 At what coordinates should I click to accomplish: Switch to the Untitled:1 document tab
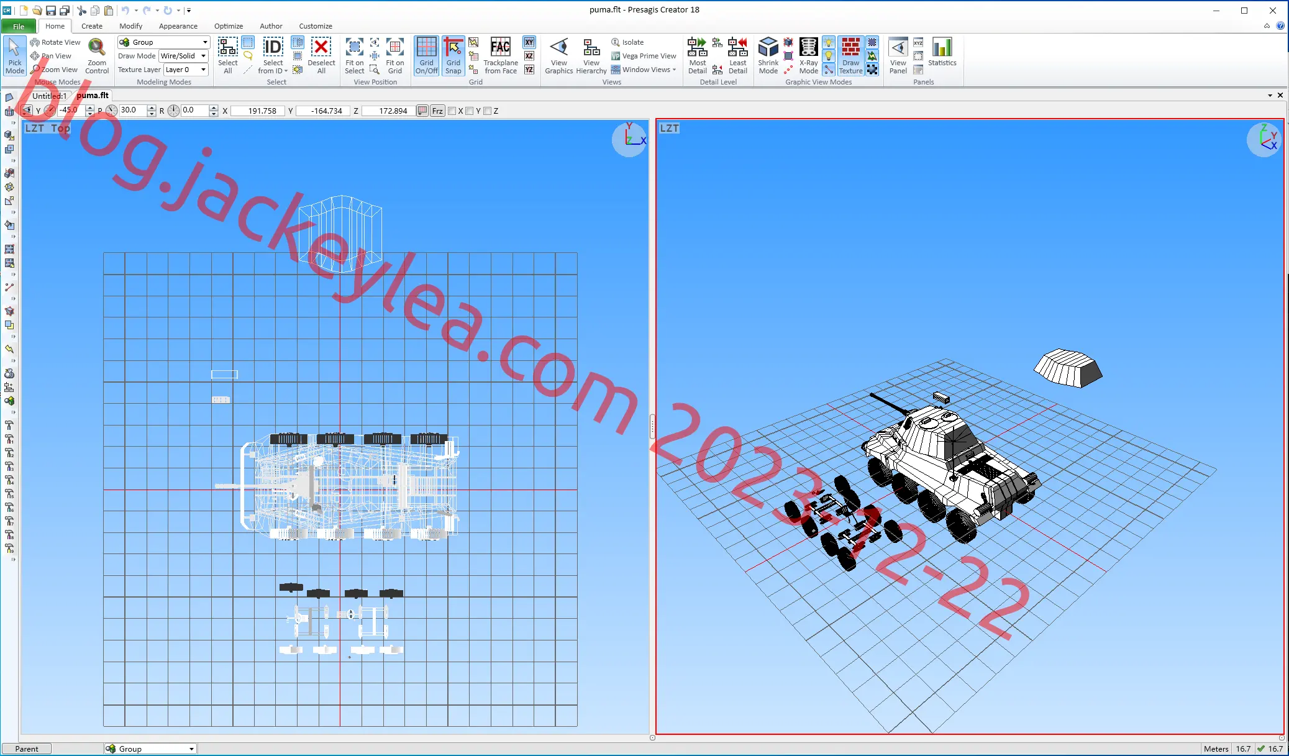click(49, 96)
